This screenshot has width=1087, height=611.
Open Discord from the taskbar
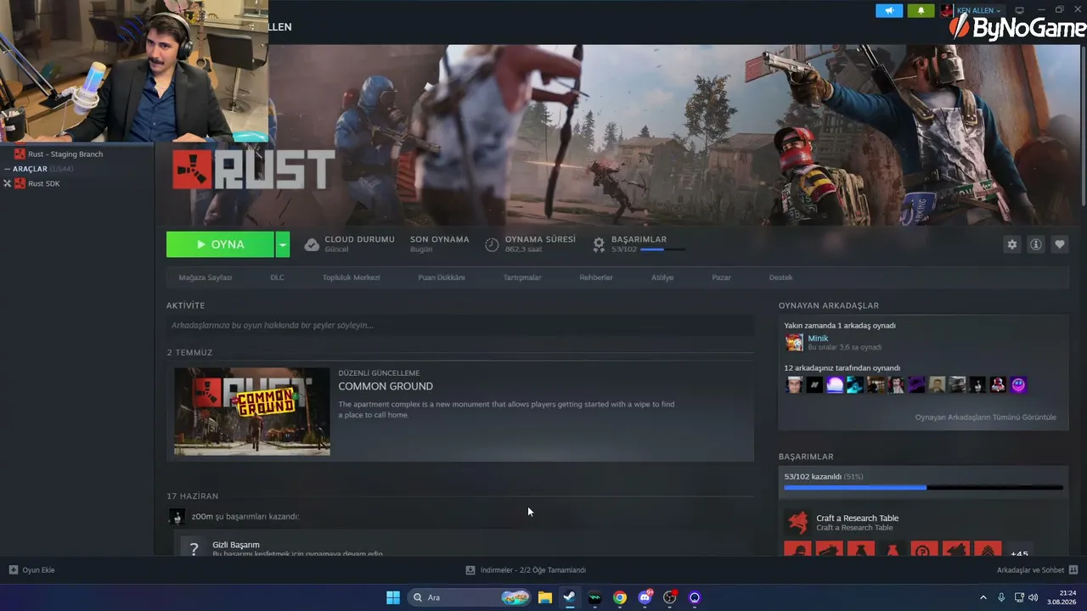click(645, 597)
